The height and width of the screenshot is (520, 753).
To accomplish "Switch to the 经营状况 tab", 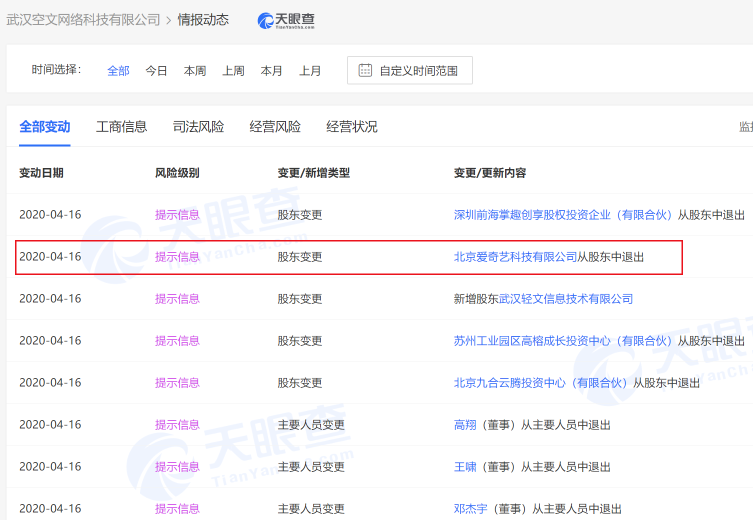I will 352,127.
